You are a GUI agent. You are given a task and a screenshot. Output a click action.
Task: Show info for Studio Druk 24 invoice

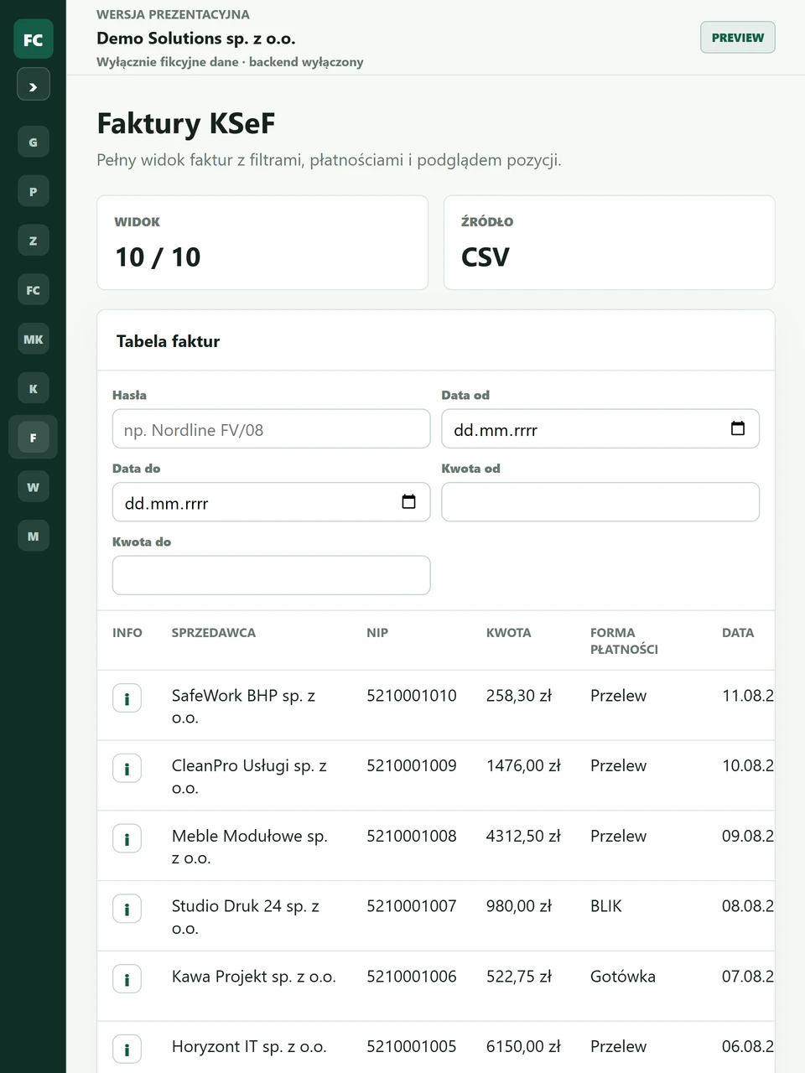point(127,909)
